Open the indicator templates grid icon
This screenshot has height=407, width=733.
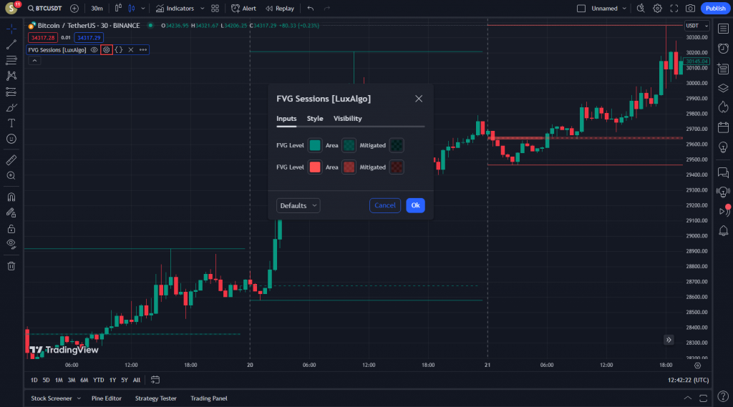click(x=215, y=9)
